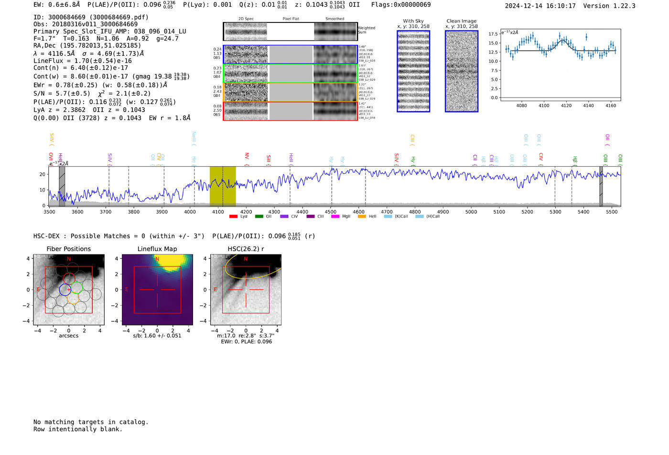
Task: Click the 'Row intentionally blank.' text
Action: (78, 429)
